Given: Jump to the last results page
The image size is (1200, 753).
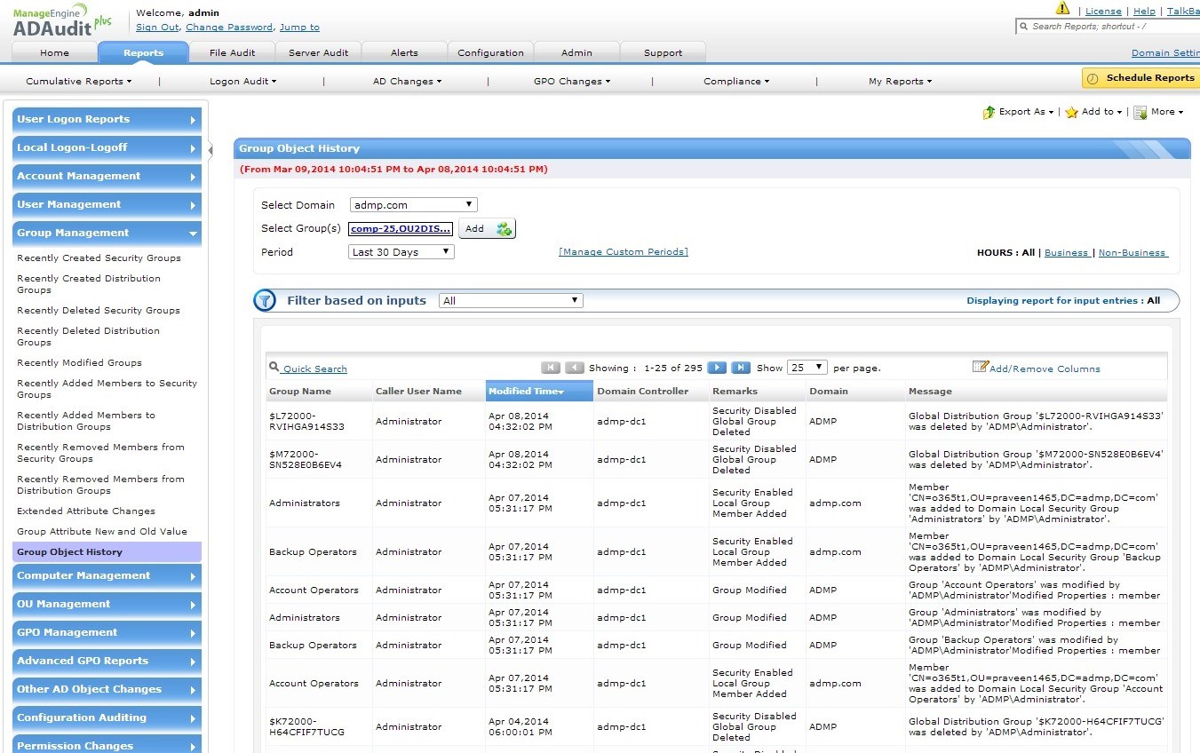Looking at the screenshot, I should (x=741, y=368).
